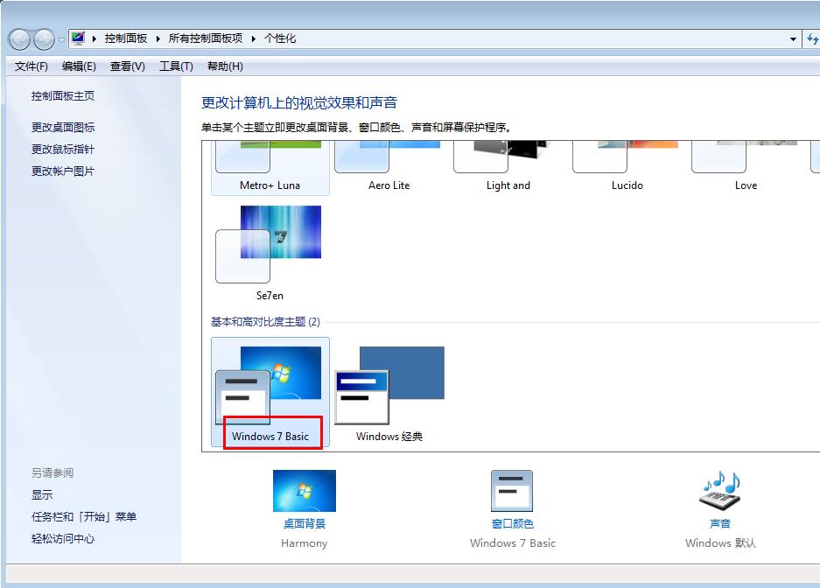Open the 窗口颜色 link text
Image resolution: width=820 pixels, height=588 pixels.
pos(513,524)
